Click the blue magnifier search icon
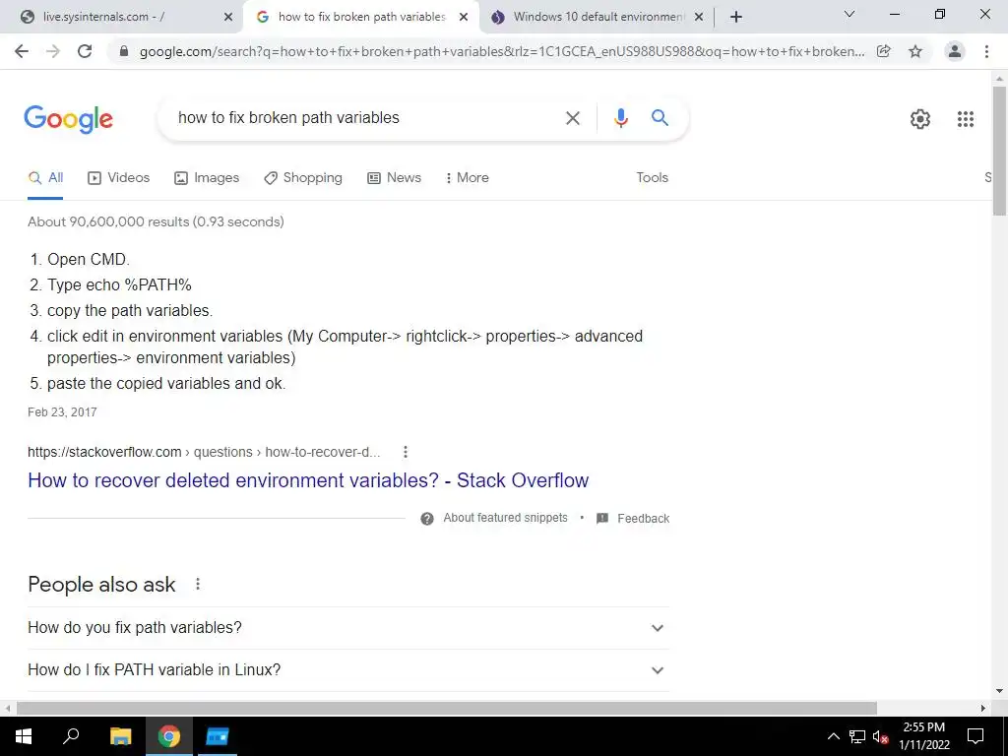 click(x=660, y=118)
